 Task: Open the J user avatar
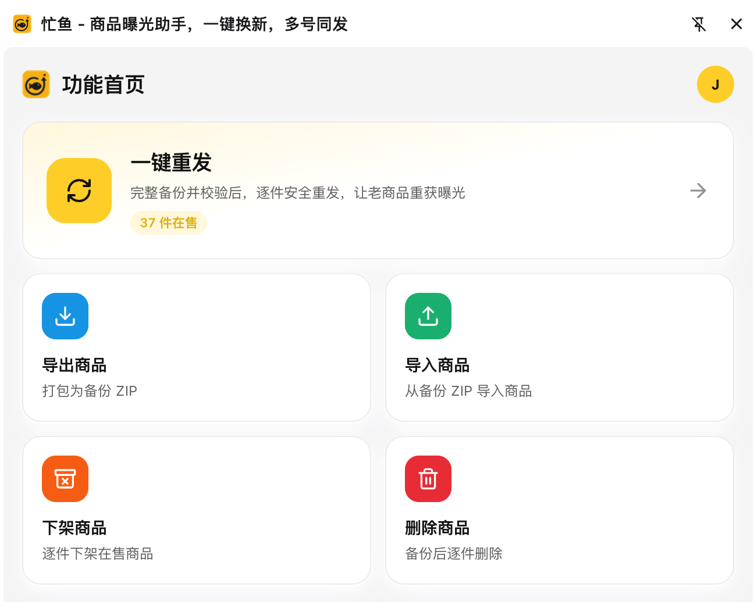coord(716,84)
